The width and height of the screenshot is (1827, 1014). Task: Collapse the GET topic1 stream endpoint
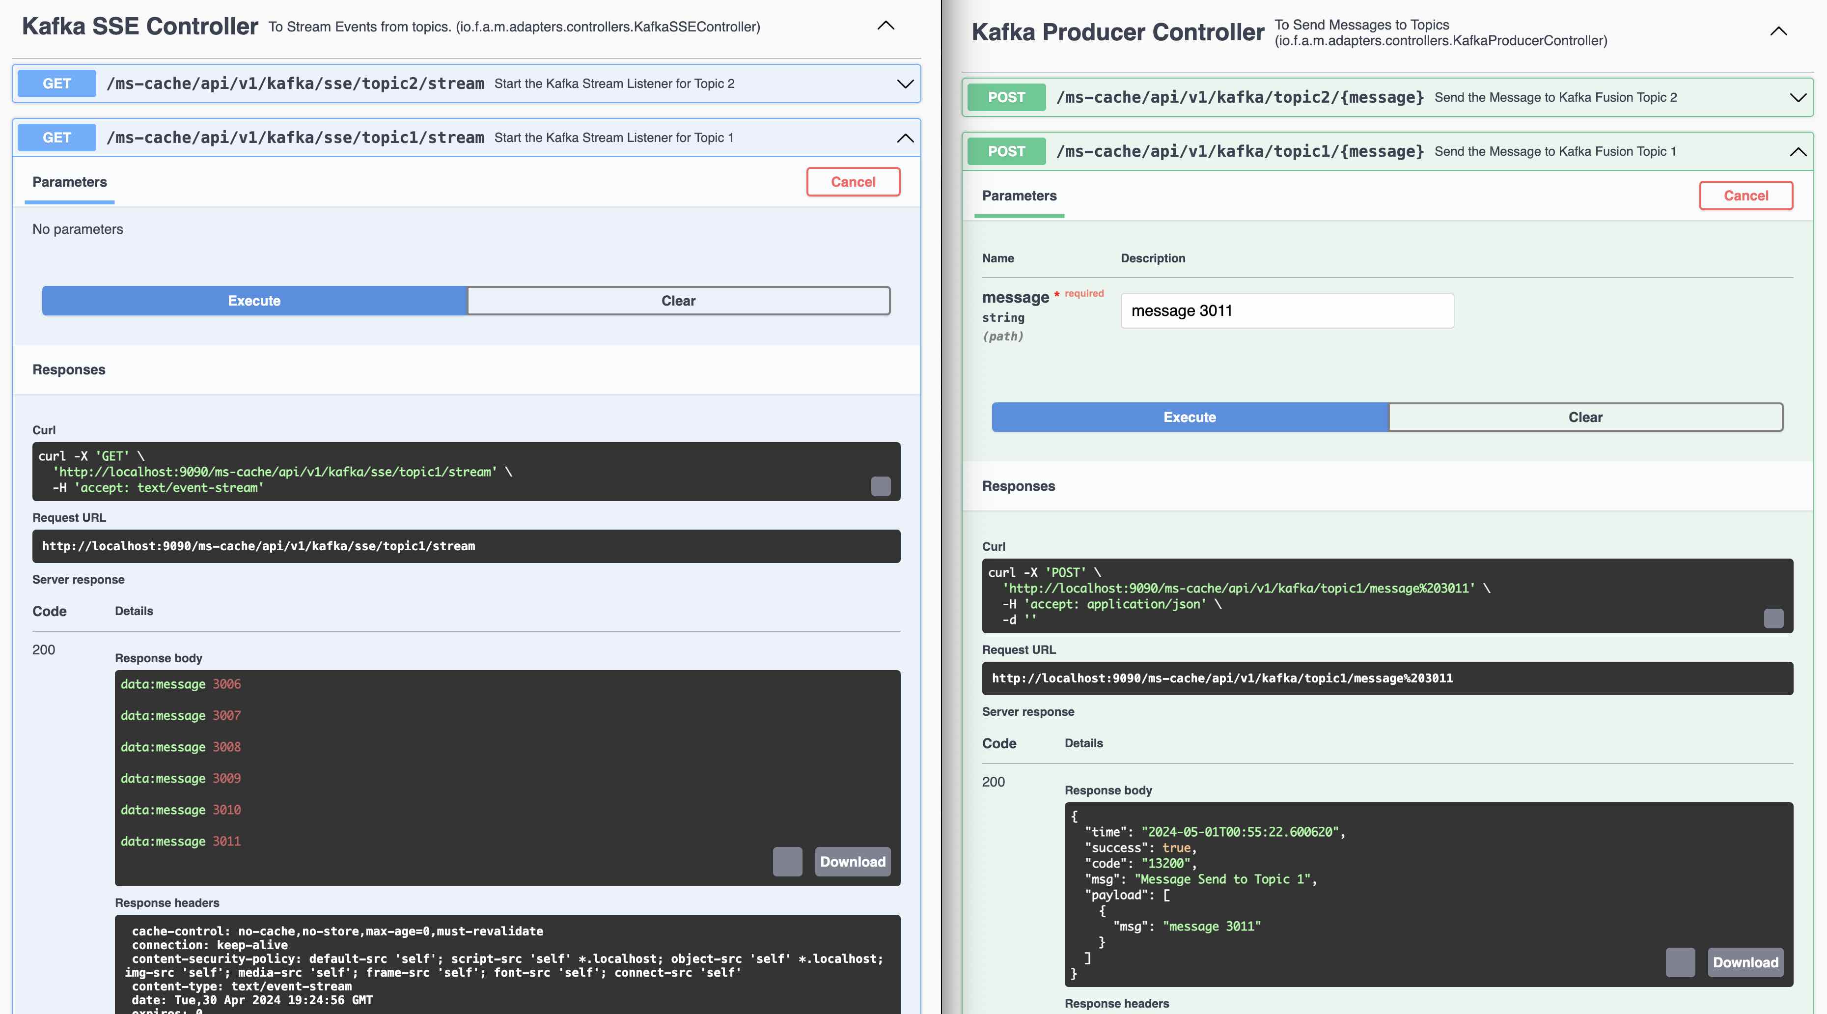(x=905, y=138)
